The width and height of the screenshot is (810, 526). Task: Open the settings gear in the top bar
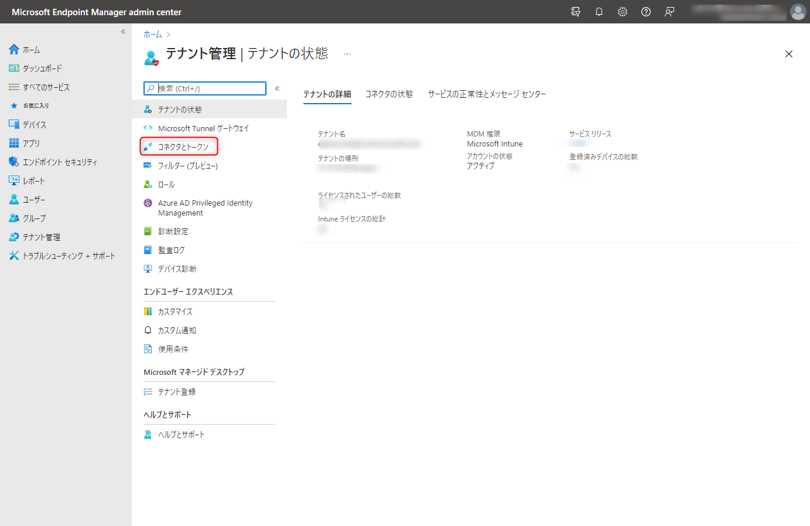622,11
